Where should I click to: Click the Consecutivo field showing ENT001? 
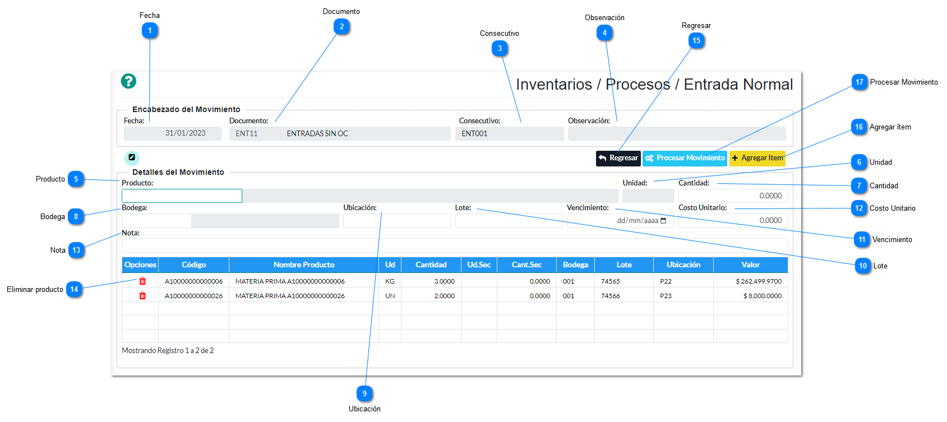[x=510, y=133]
